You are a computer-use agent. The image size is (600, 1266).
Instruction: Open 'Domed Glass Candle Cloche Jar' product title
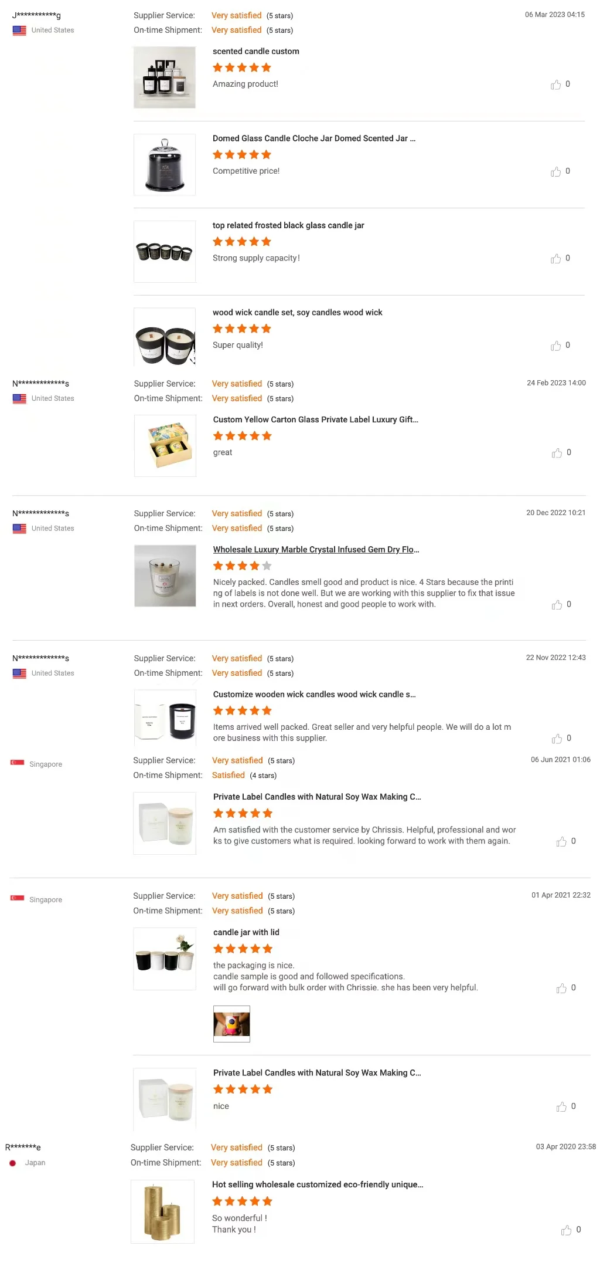click(313, 138)
